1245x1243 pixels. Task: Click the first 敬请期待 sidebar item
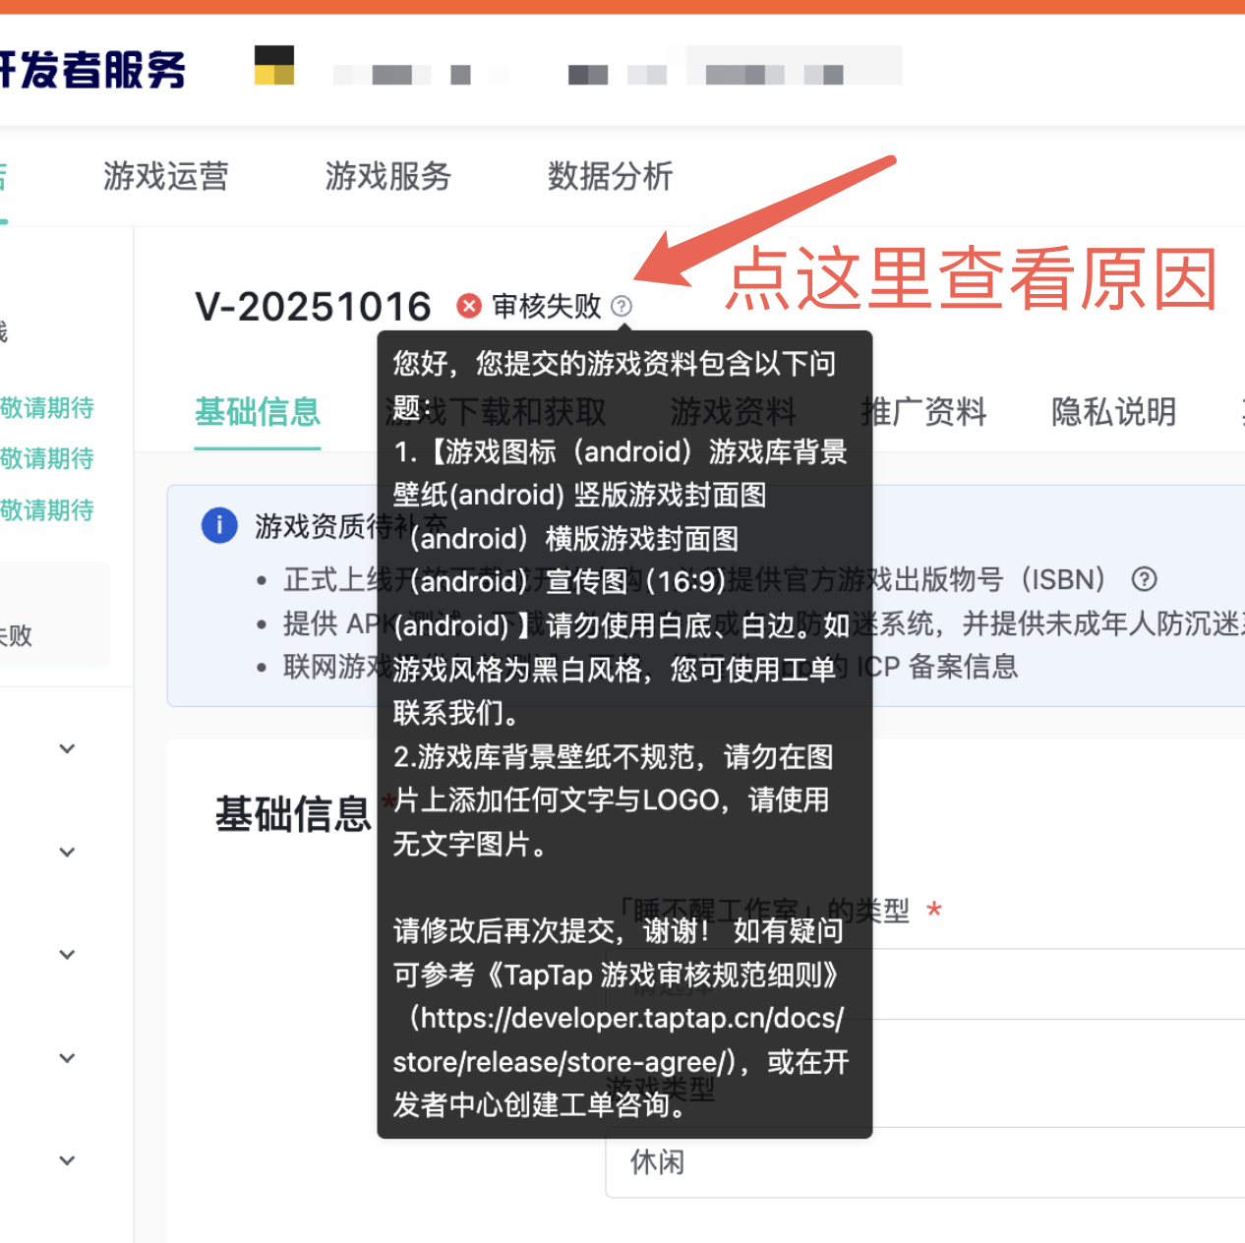click(x=47, y=408)
